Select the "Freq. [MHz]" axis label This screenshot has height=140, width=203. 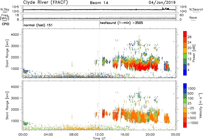coord(5,17)
